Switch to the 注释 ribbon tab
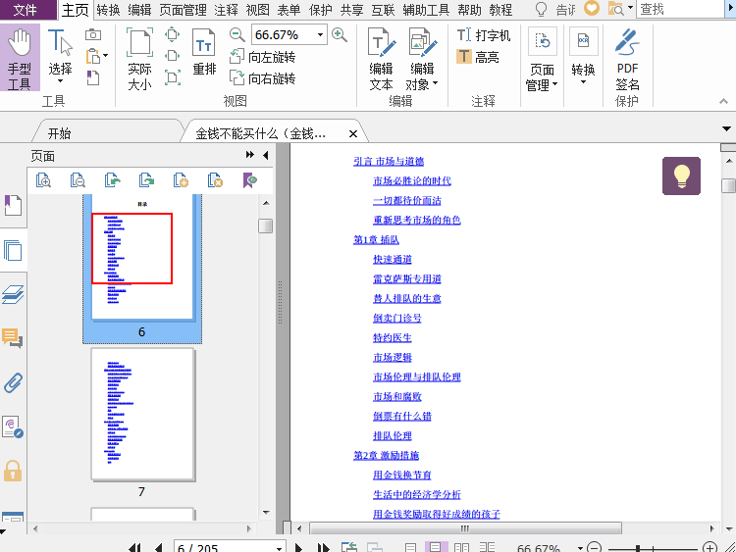The image size is (736, 552). tap(226, 10)
